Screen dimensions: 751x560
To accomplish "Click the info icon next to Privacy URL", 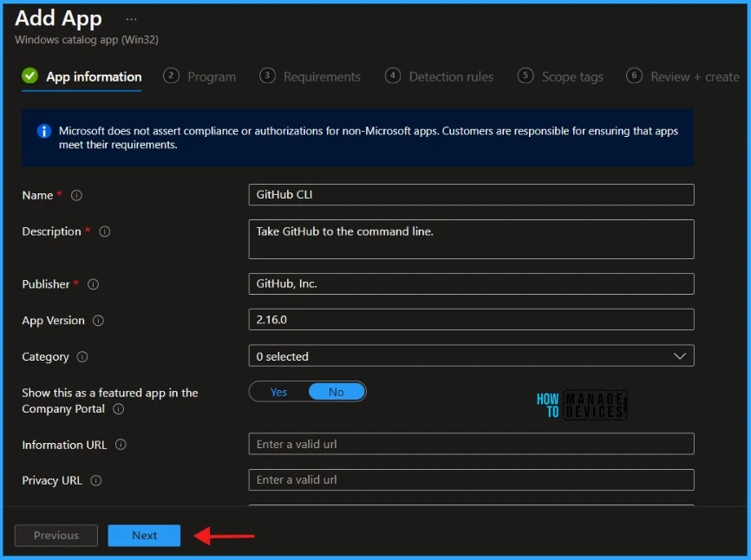I will [x=95, y=480].
